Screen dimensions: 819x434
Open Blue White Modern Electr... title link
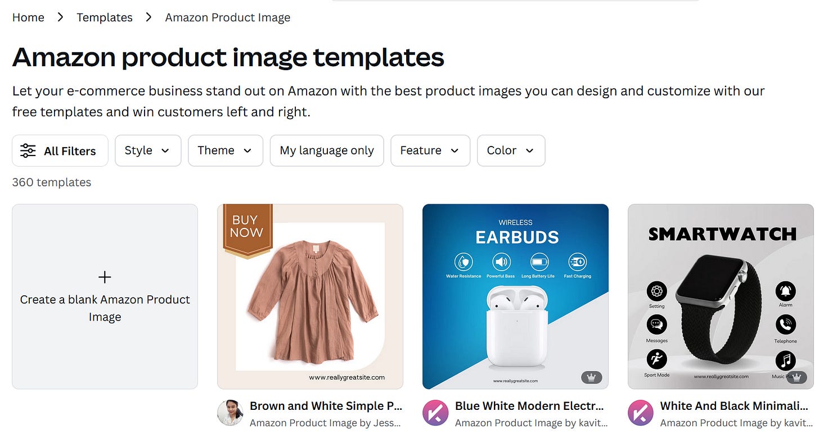[x=529, y=406]
